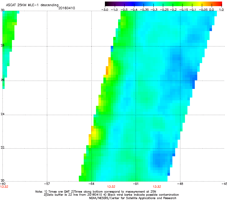Click the longitude label "-48"
Screen dimensions: 227x200
tap(180, 184)
